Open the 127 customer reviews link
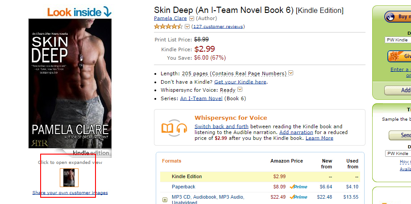This screenshot has width=411, height=204. [218, 26]
